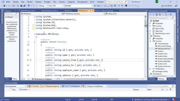Collapse the Ссылки node under HHLibrary

coord(150,41)
